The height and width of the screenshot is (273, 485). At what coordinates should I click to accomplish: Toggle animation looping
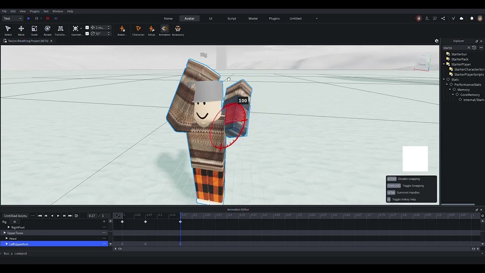coord(76,216)
